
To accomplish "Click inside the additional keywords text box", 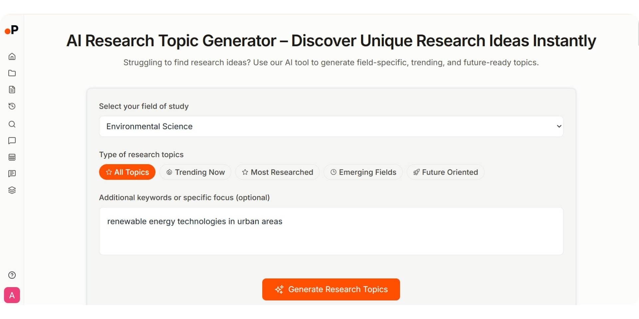I will 331,231.
